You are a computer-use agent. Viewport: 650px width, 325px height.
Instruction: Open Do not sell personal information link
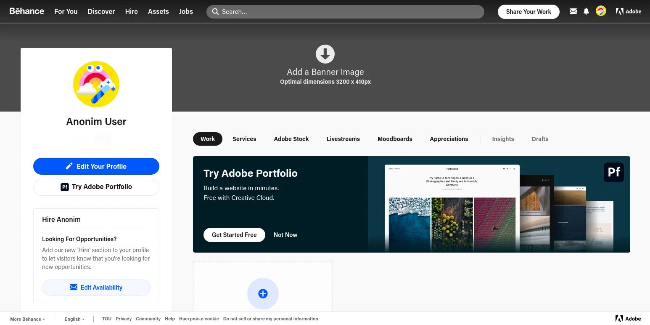tap(270, 319)
